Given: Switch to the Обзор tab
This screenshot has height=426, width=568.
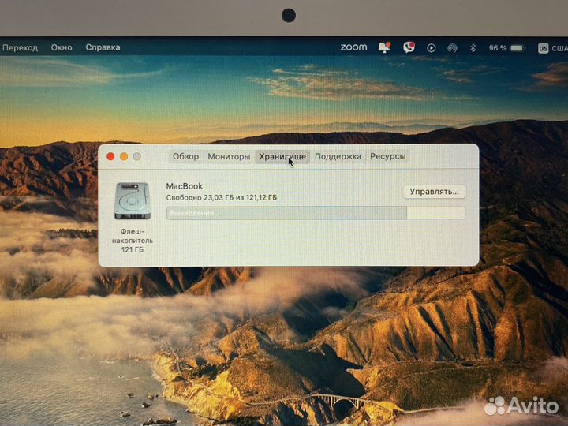Looking at the screenshot, I should pyautogui.click(x=185, y=156).
